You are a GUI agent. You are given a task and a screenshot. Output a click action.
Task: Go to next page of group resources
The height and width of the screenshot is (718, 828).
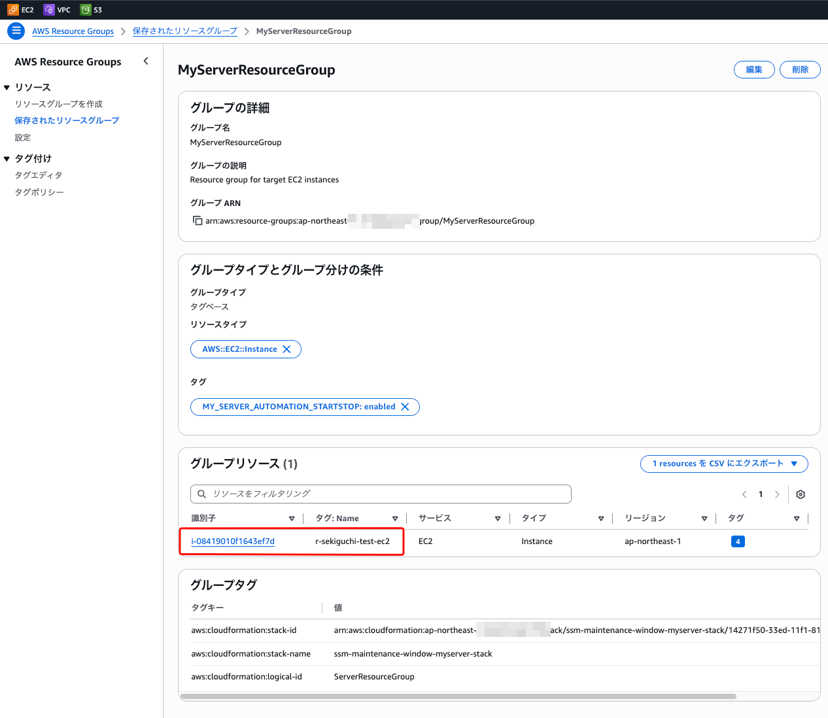click(x=777, y=494)
